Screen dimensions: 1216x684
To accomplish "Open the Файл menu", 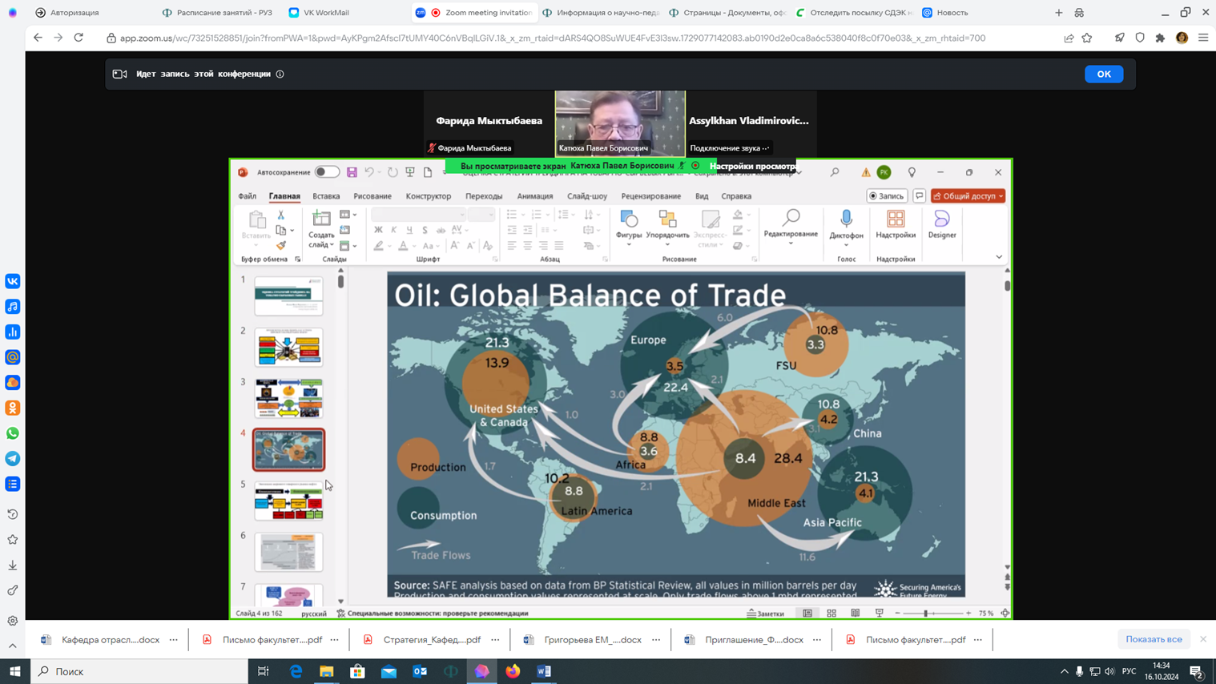I will click(247, 196).
